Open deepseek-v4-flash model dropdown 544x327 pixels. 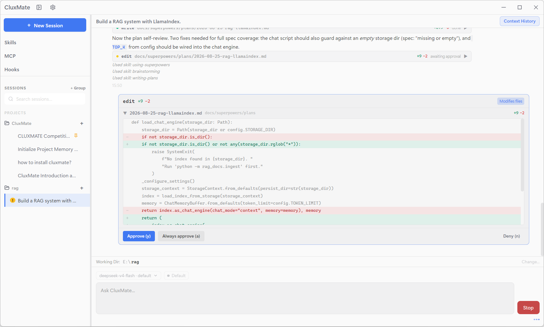click(128, 276)
